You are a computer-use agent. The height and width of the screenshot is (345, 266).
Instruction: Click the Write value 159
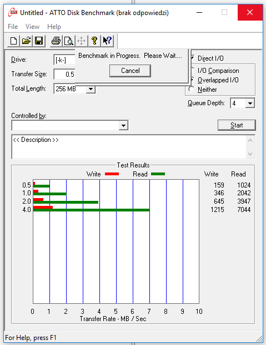coord(219,185)
